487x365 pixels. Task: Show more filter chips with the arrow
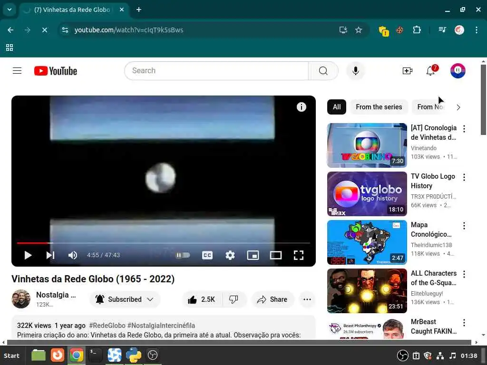point(458,107)
